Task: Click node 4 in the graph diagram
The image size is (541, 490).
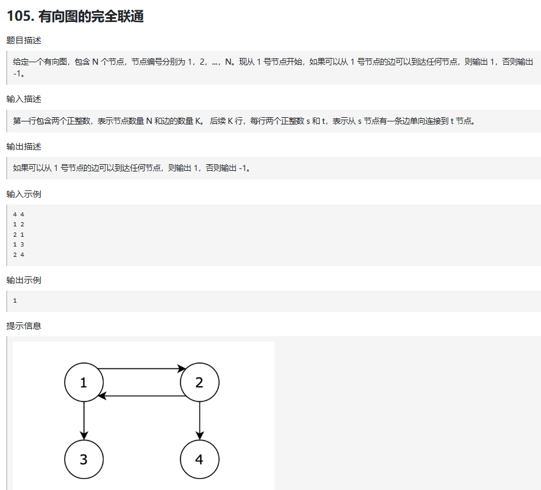Action: [x=199, y=459]
